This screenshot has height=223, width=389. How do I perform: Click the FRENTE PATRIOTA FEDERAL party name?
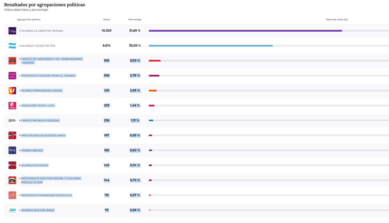(x=40, y=121)
